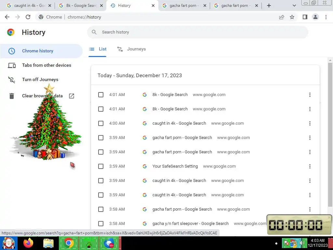Select Chrome history in sidebar

pos(41,51)
